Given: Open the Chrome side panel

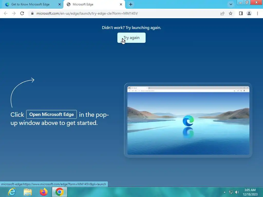Looking at the screenshot, I should 241,13.
